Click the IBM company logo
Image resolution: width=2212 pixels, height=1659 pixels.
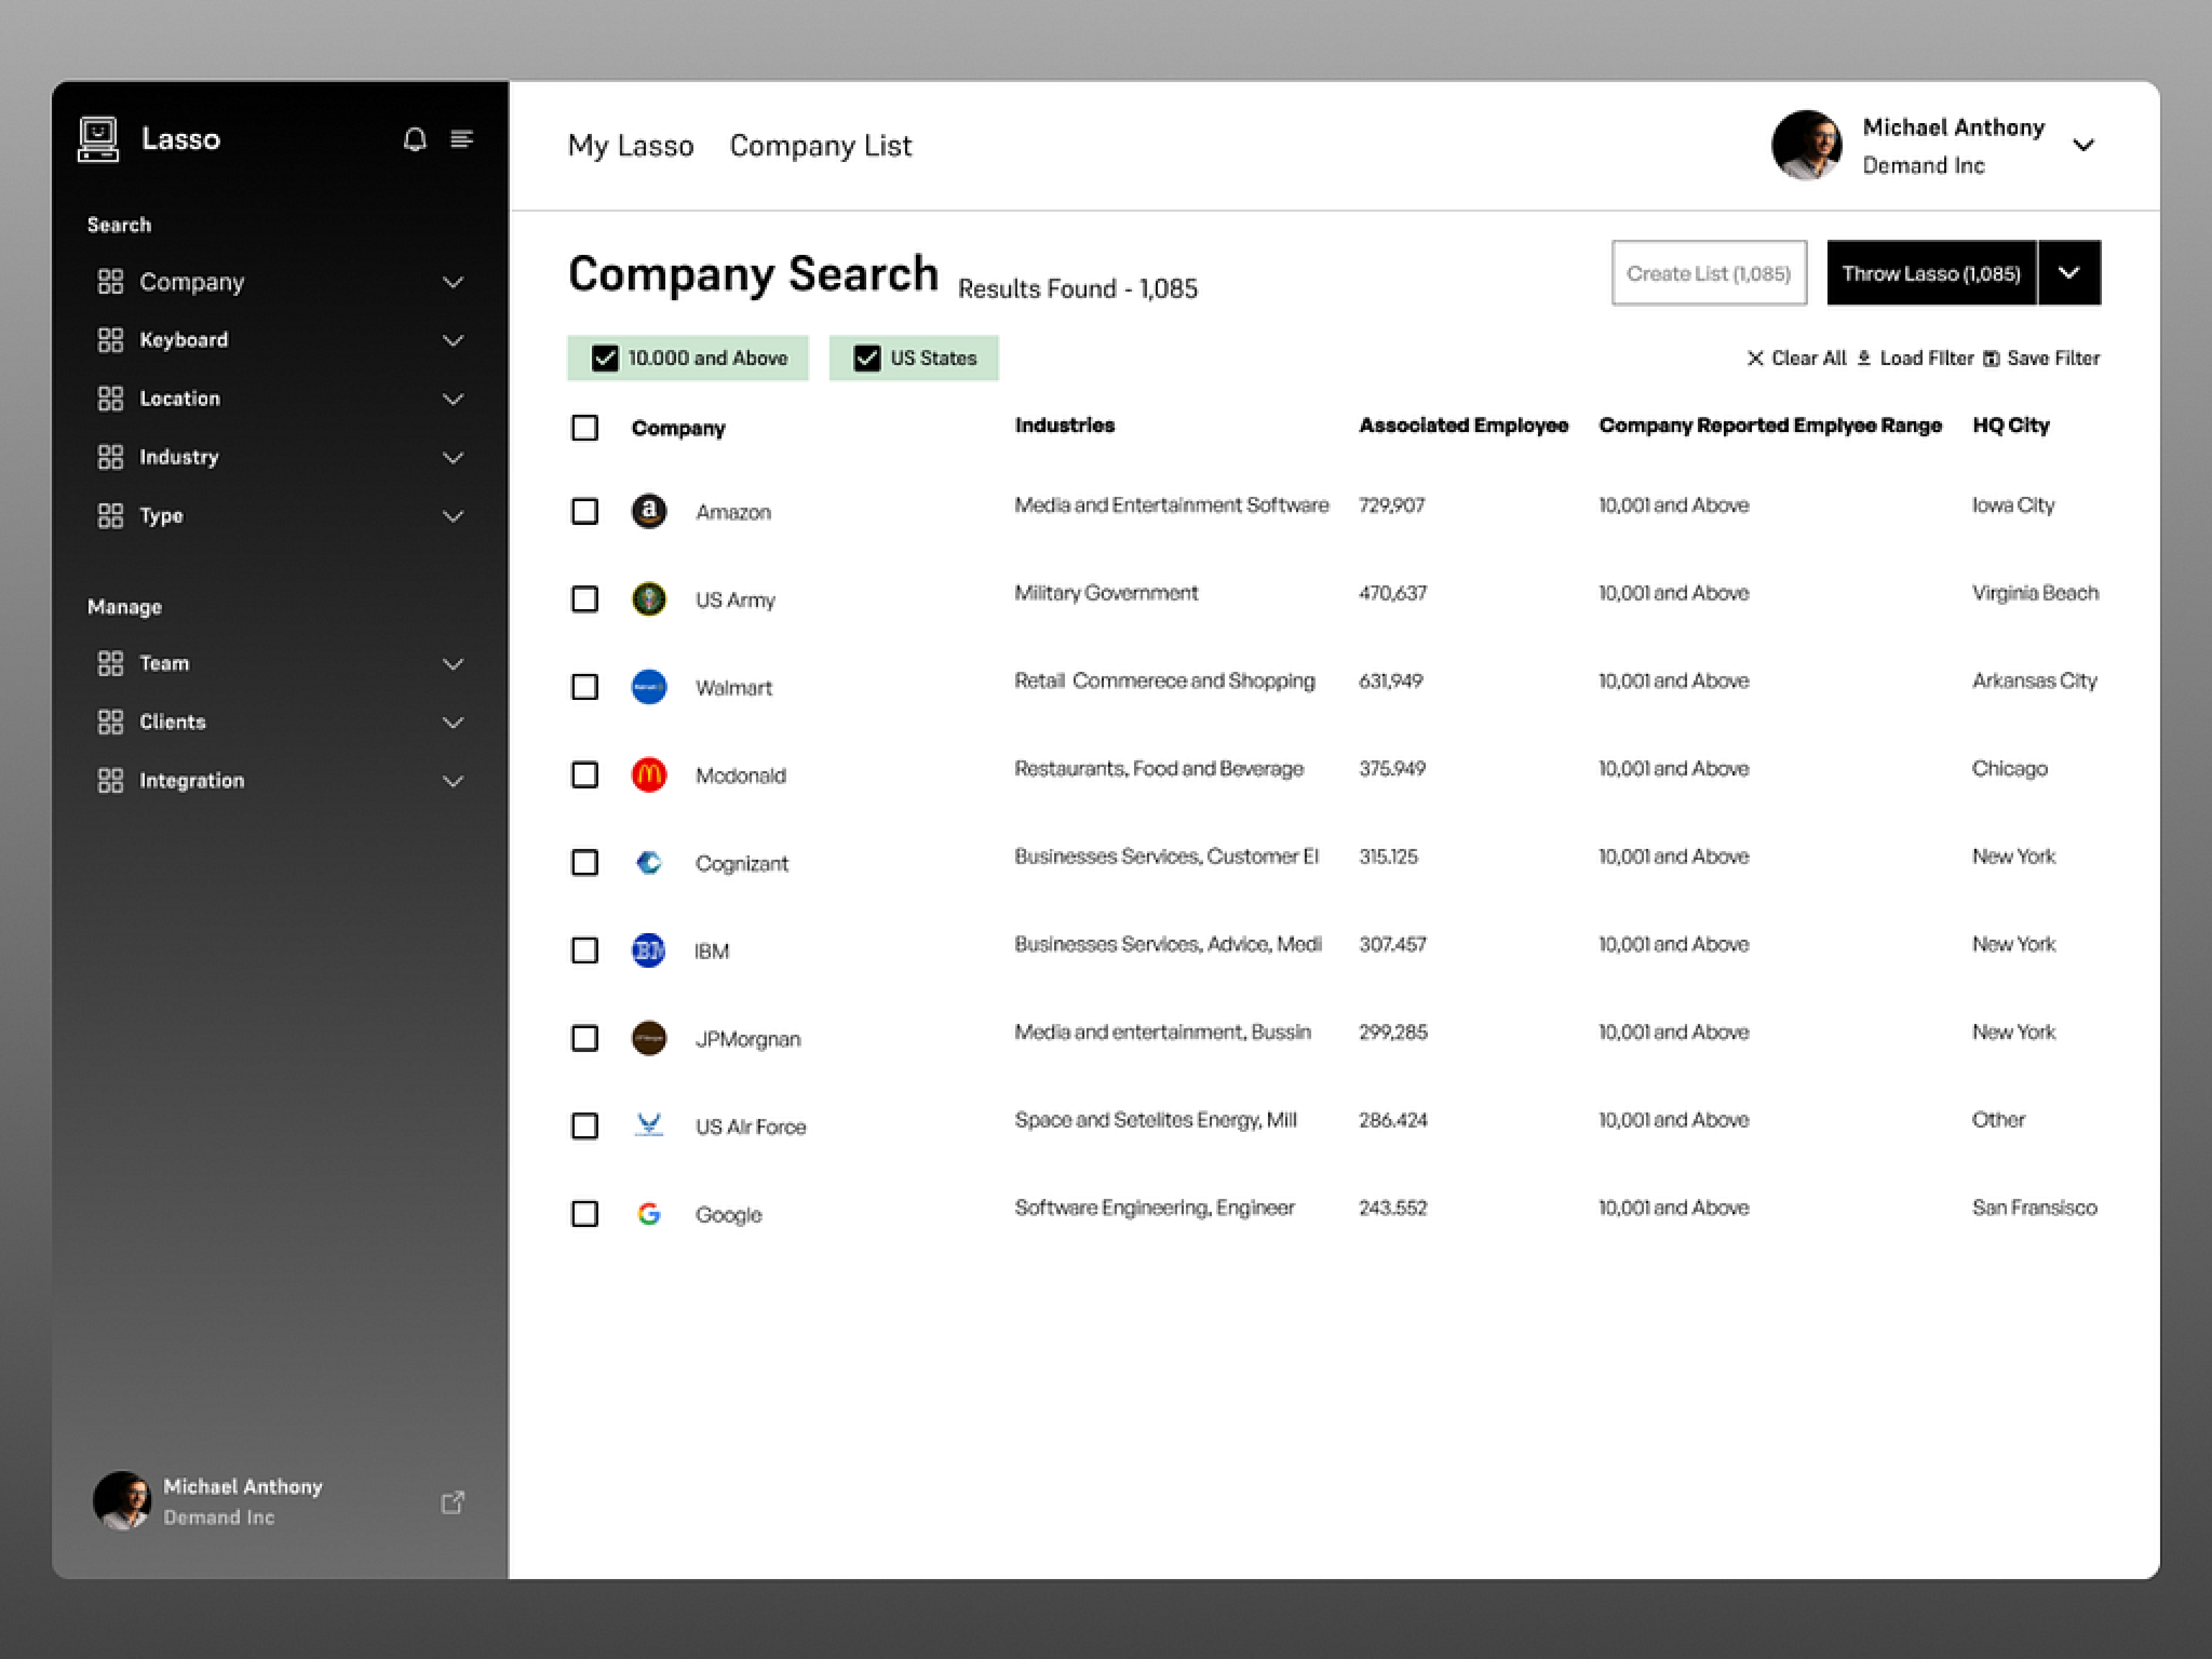pos(649,950)
